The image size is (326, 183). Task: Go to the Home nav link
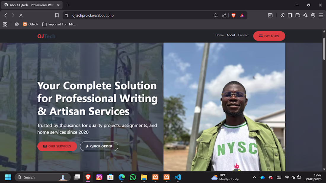click(x=219, y=35)
